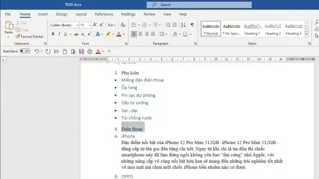
Task: Click the Format Painter tool
Action: pos(30,37)
